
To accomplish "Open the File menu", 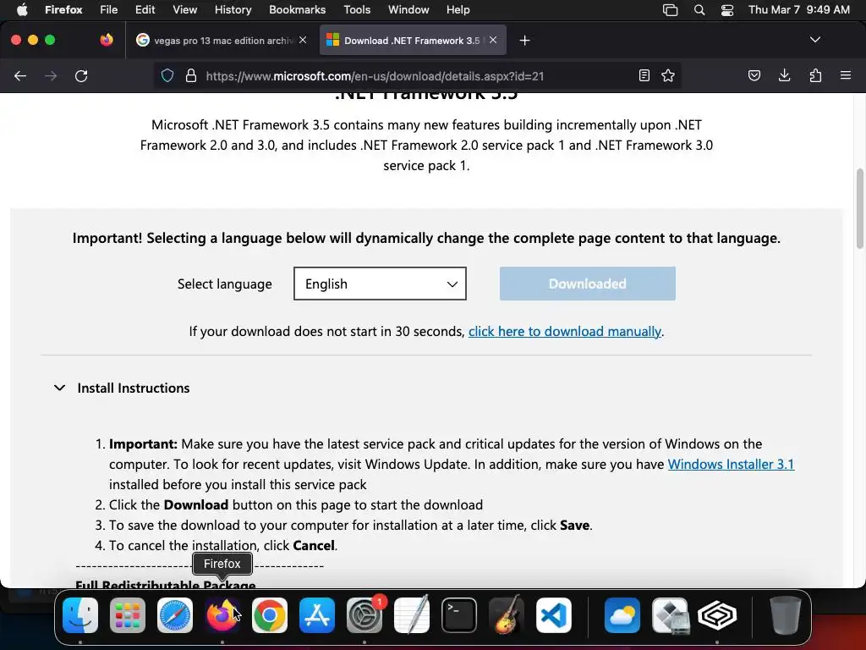I will tap(109, 10).
